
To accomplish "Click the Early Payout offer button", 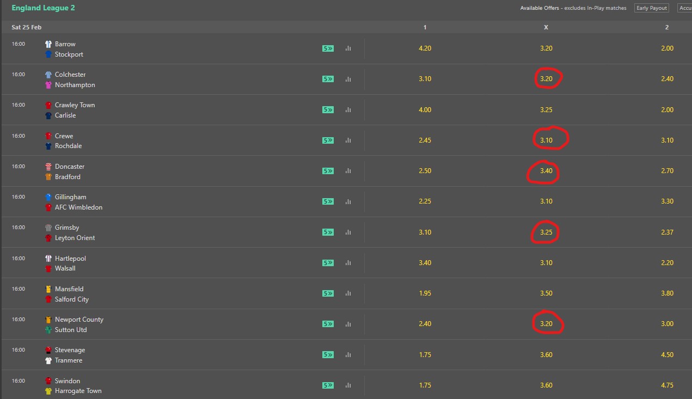I will 652,8.
